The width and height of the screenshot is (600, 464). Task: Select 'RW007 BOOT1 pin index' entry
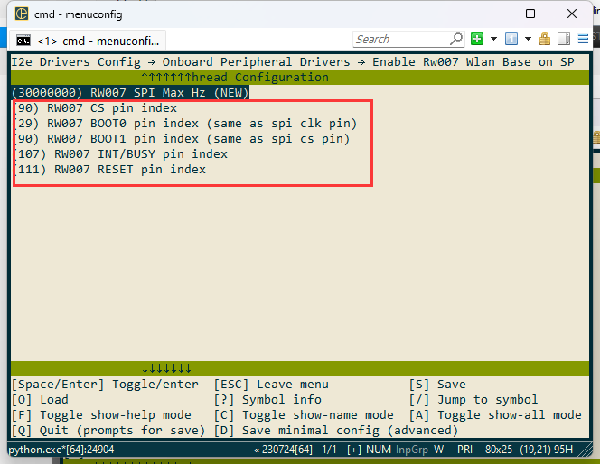pos(183,139)
